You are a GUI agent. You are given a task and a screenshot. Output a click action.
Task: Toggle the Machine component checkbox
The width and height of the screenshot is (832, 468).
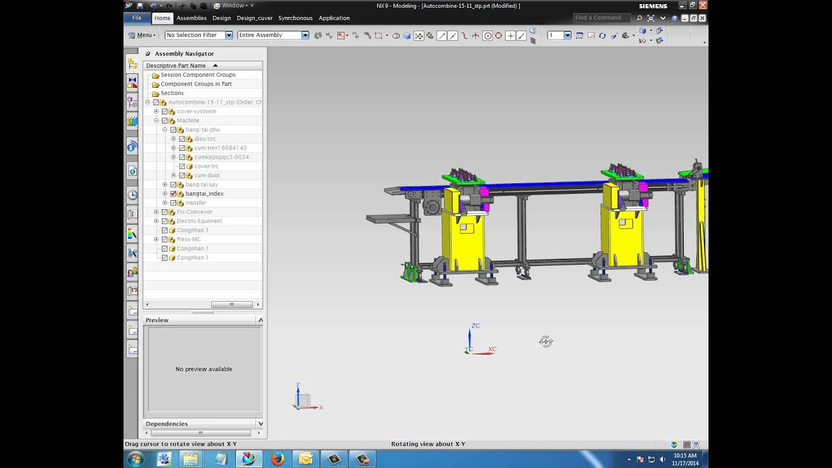(x=164, y=121)
